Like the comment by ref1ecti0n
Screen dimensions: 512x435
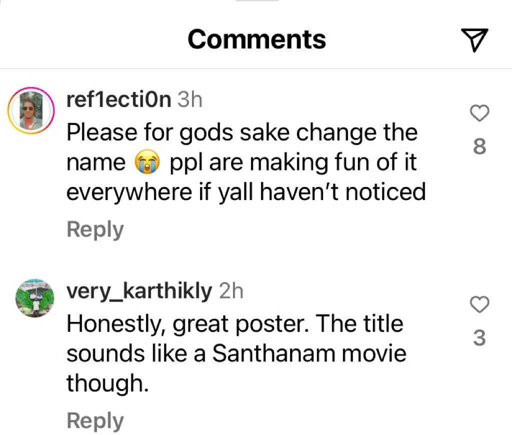pos(479,114)
